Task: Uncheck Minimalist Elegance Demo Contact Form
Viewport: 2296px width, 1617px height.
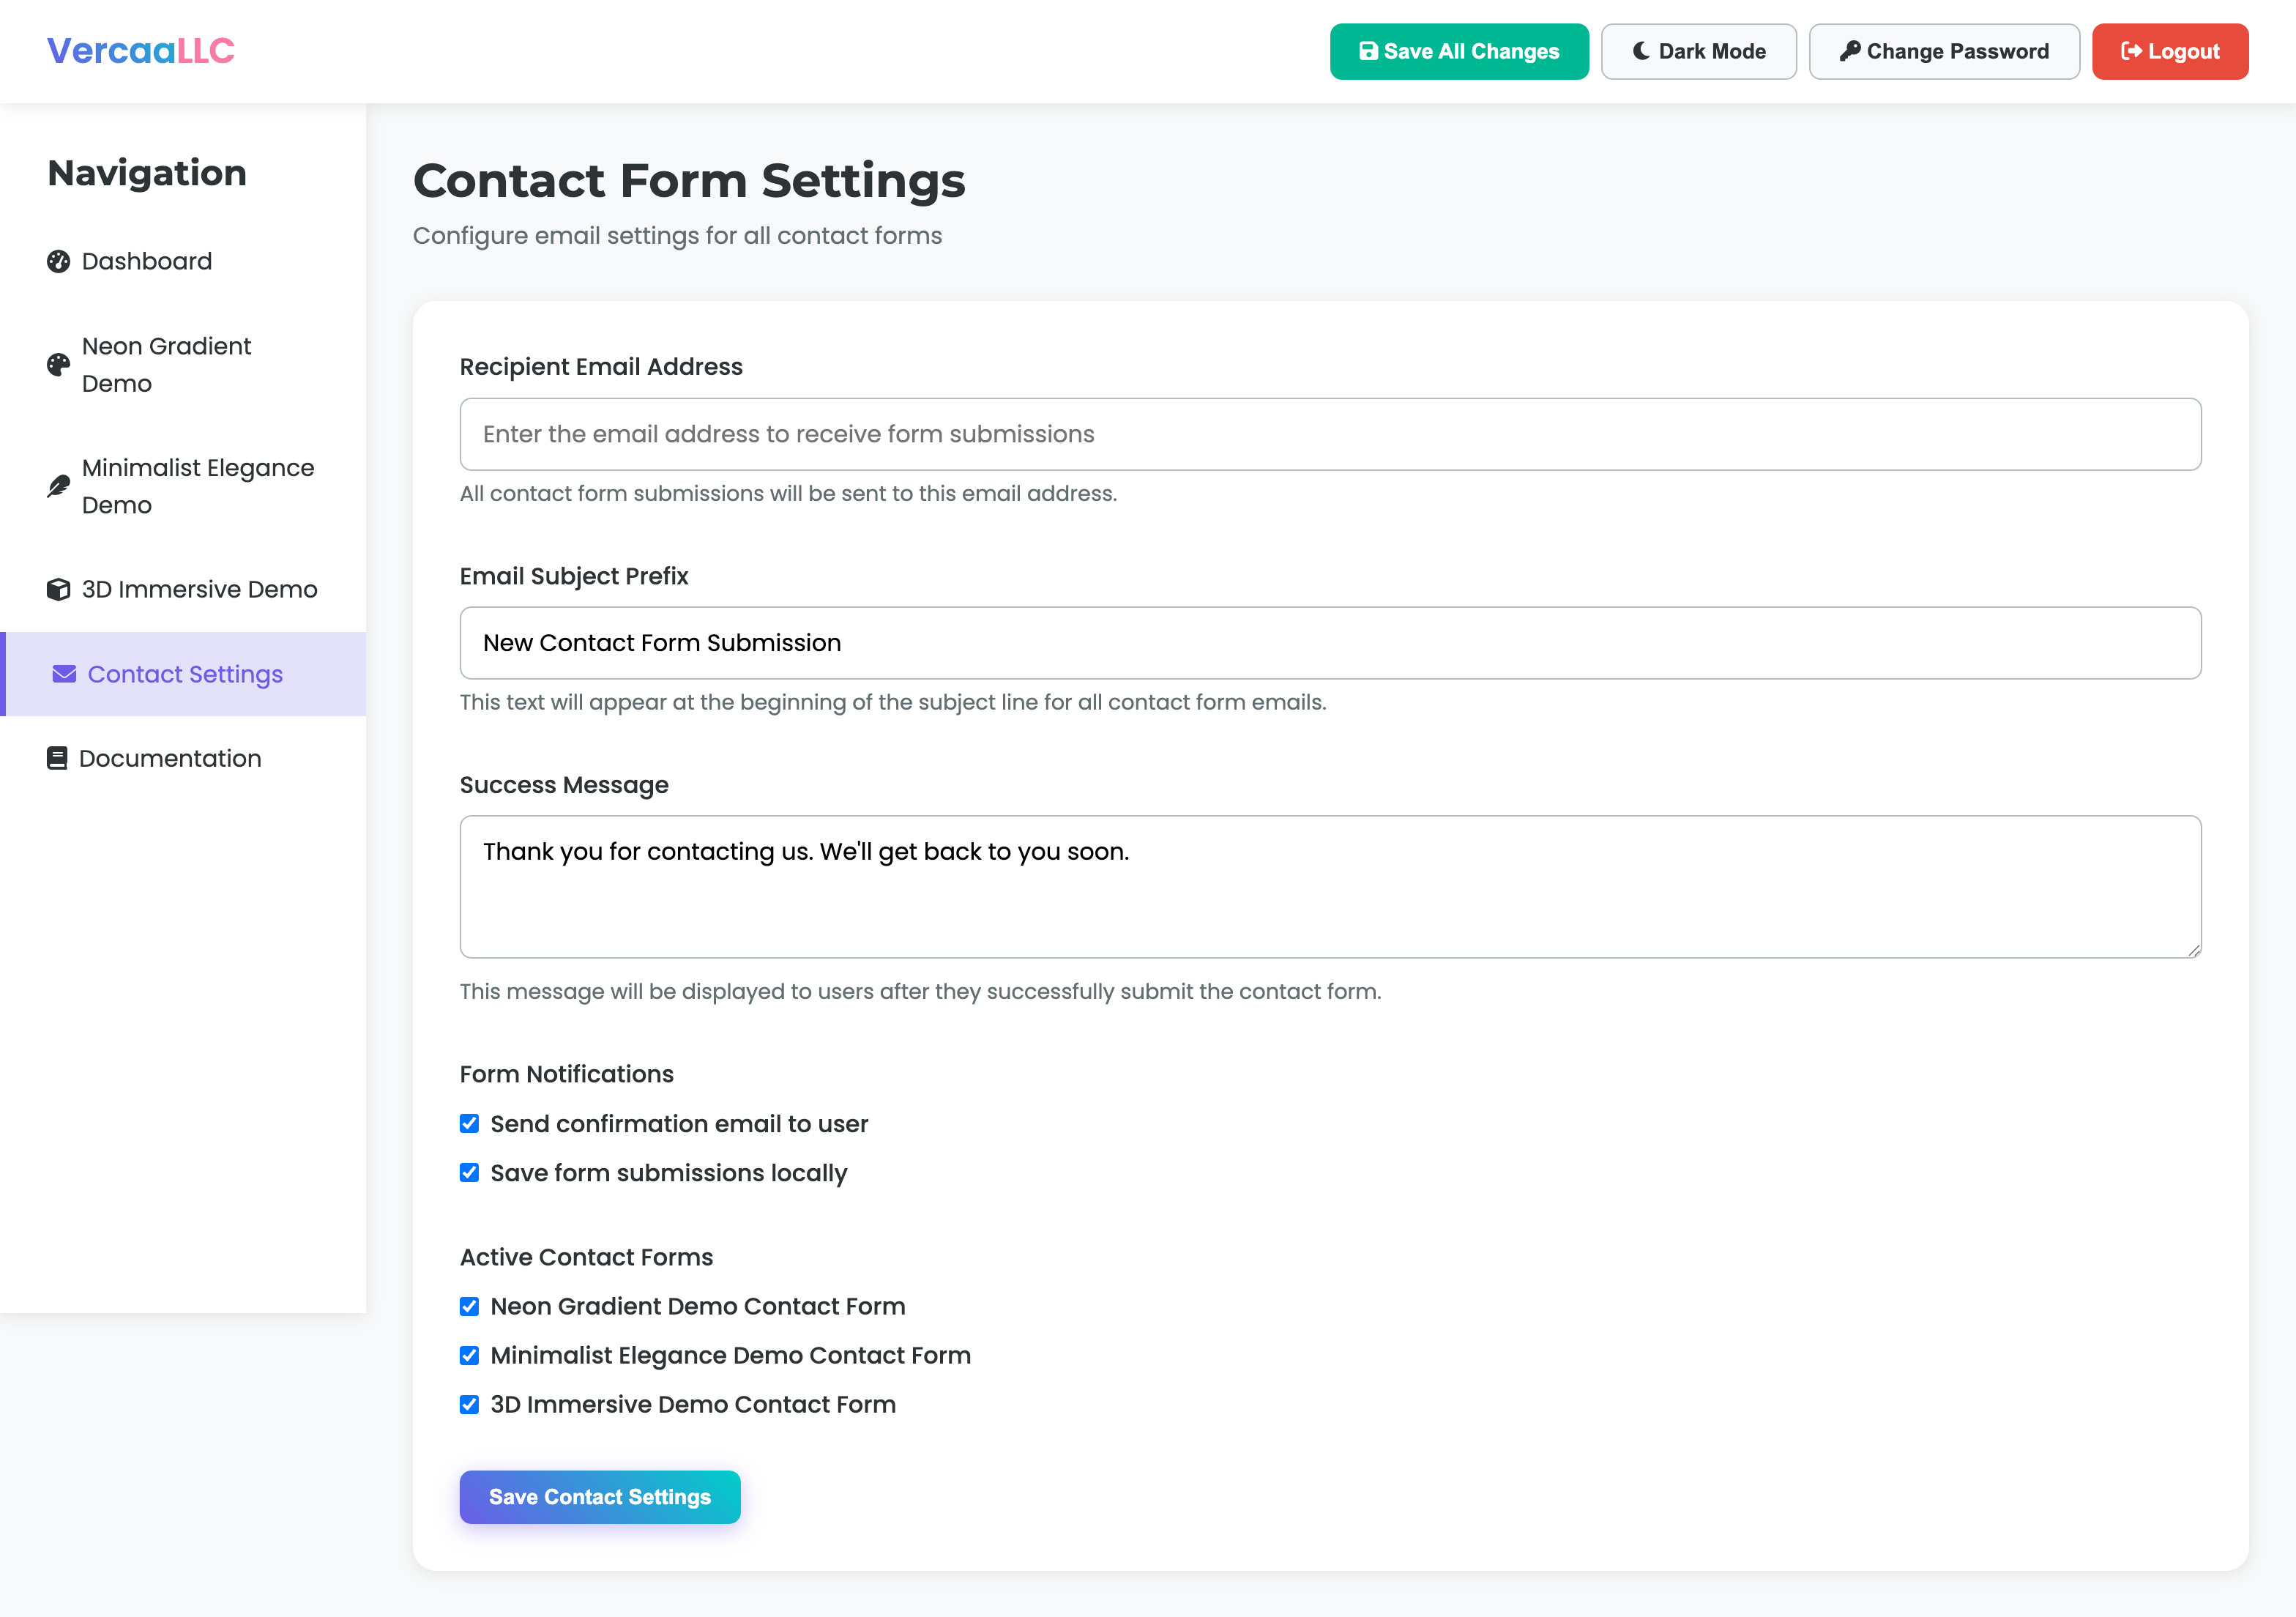Action: click(469, 1356)
